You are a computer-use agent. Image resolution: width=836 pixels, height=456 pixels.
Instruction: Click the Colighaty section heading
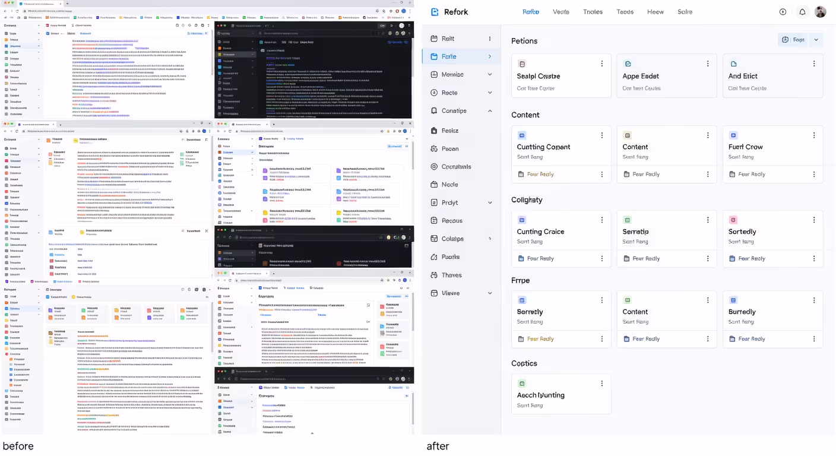[527, 200]
